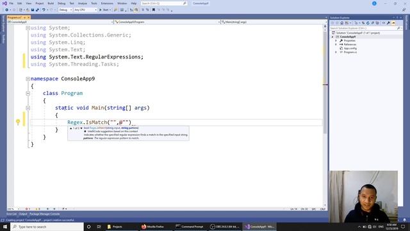
Task: Click the lightbulb quick actions icon
Action: (x=18, y=122)
